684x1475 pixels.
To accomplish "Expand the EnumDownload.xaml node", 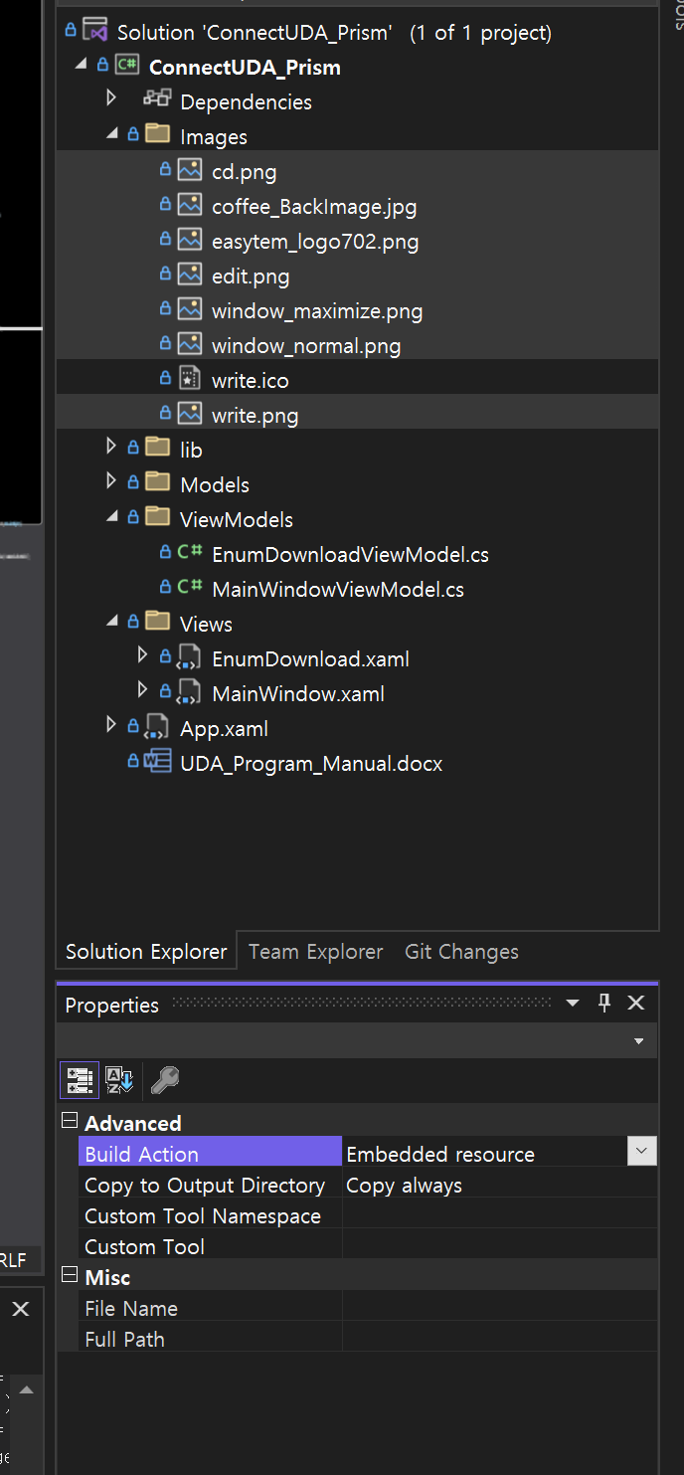I will [x=143, y=655].
